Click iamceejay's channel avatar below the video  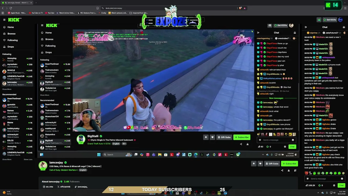43,166
